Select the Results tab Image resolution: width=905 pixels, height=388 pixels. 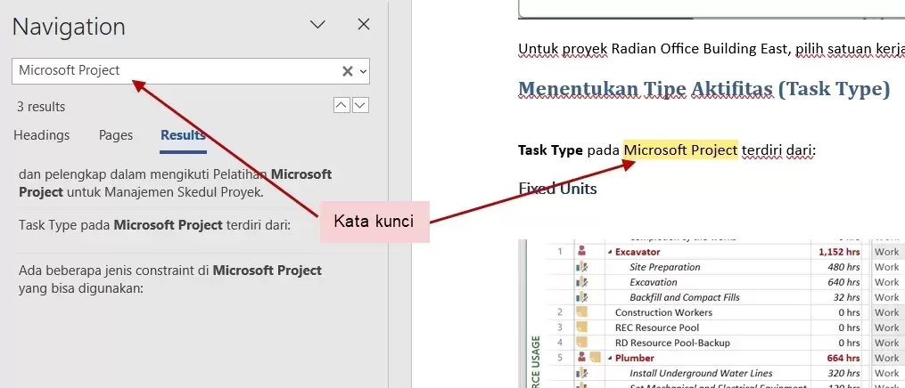click(183, 135)
